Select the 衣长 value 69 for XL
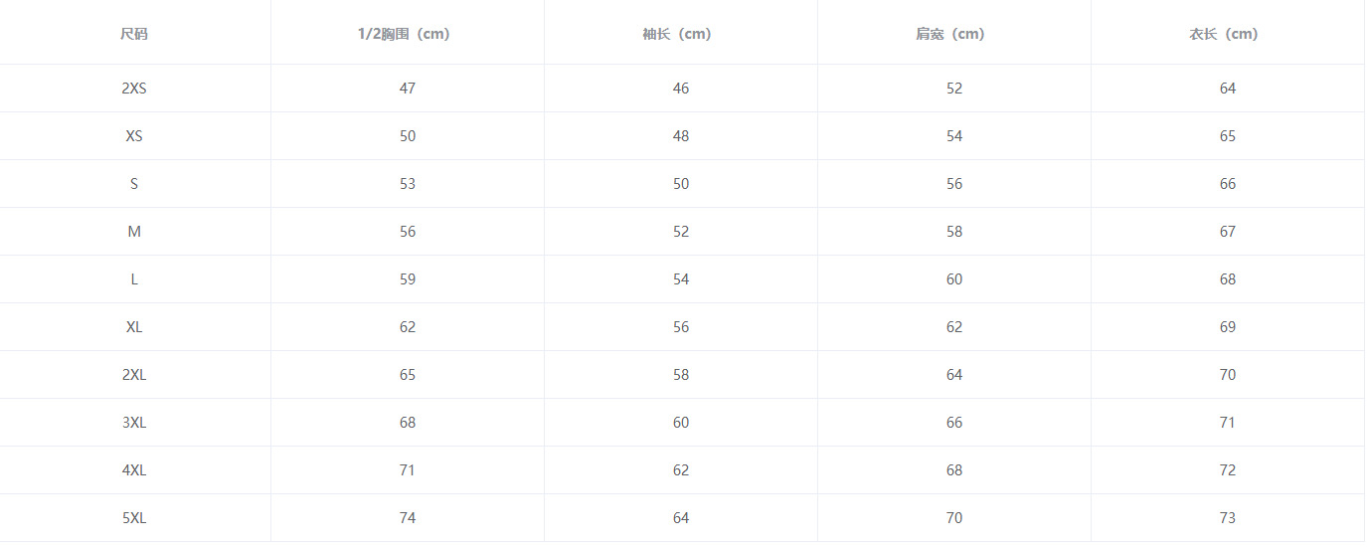Image resolution: width=1367 pixels, height=547 pixels. 1228,327
